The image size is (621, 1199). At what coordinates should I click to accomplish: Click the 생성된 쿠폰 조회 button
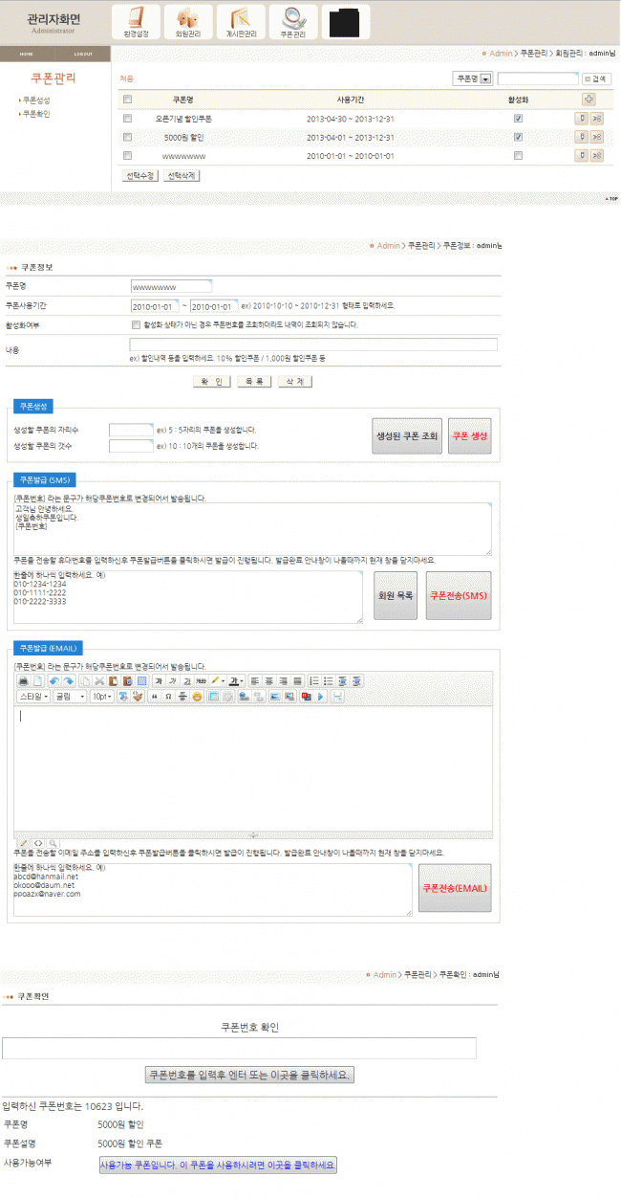click(x=407, y=435)
